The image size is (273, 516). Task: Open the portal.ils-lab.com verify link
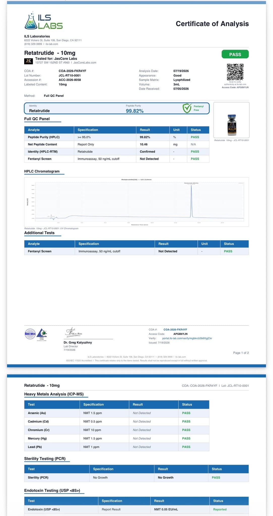click(x=187, y=338)
